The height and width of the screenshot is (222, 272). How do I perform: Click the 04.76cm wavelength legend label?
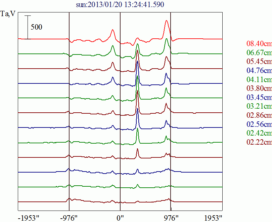tap(259, 70)
